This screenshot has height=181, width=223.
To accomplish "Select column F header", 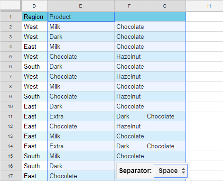I will pos(130,6).
